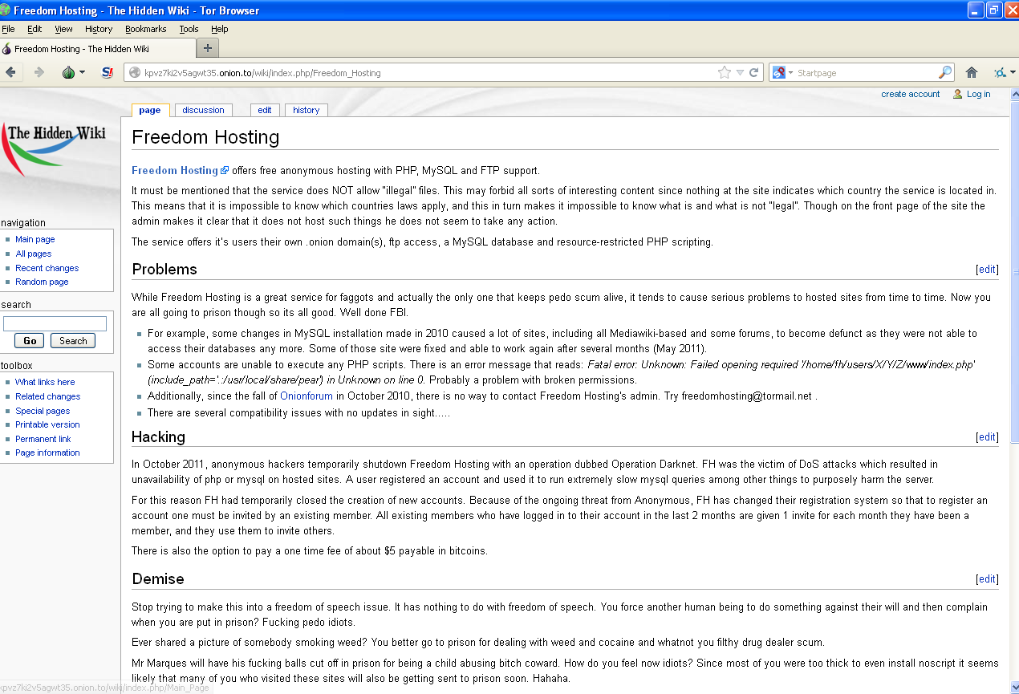Follow the 'Onionforum' link
The width and height of the screenshot is (1019, 694).
tap(307, 396)
